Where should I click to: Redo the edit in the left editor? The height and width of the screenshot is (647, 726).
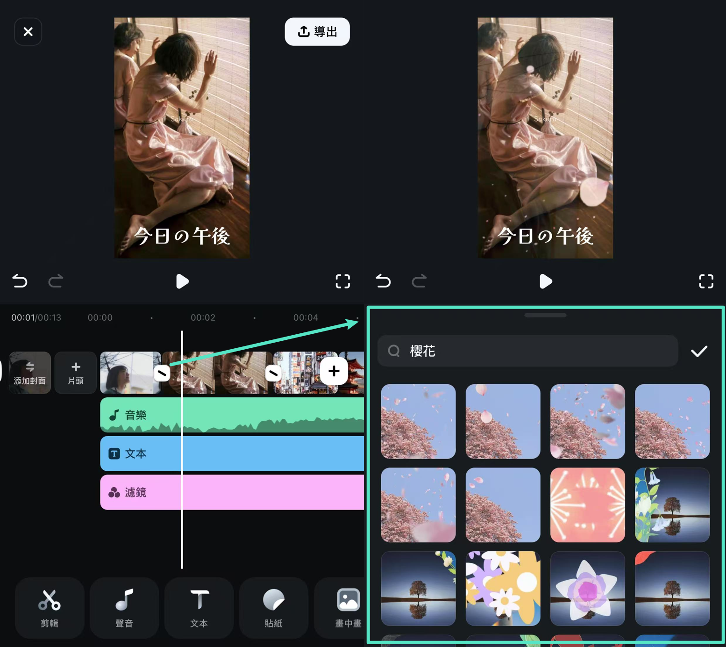[56, 281]
